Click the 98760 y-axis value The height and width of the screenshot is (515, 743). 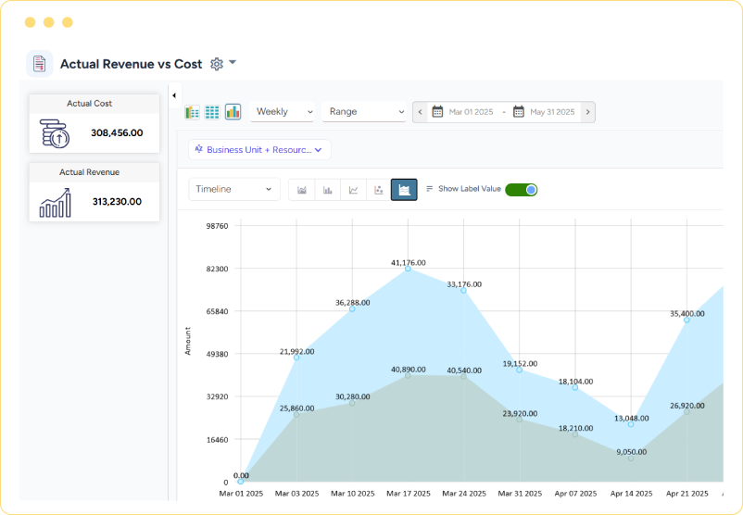pos(217,226)
